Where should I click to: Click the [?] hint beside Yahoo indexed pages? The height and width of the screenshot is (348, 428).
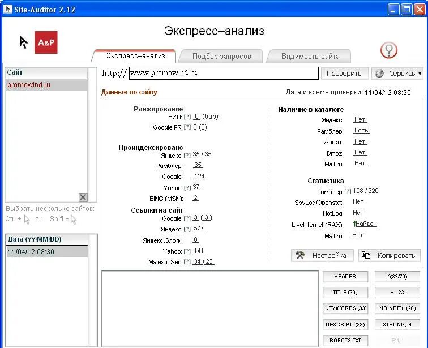click(x=187, y=188)
